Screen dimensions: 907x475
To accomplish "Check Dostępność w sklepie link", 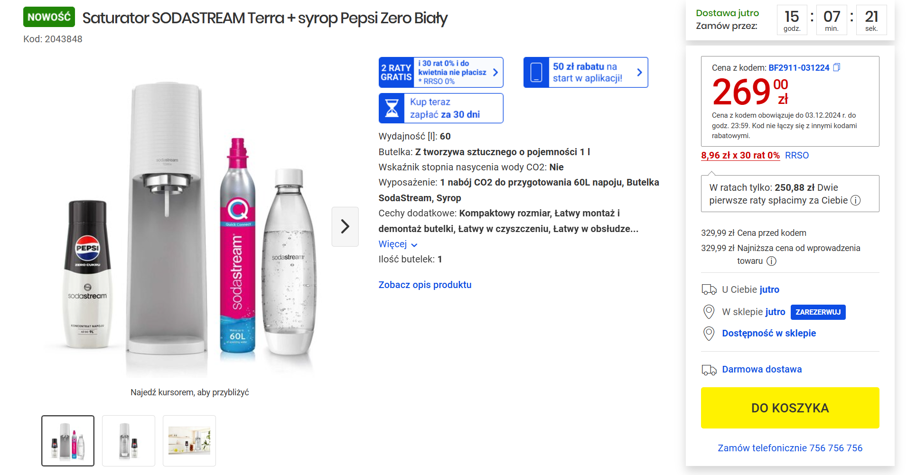I will (x=769, y=333).
